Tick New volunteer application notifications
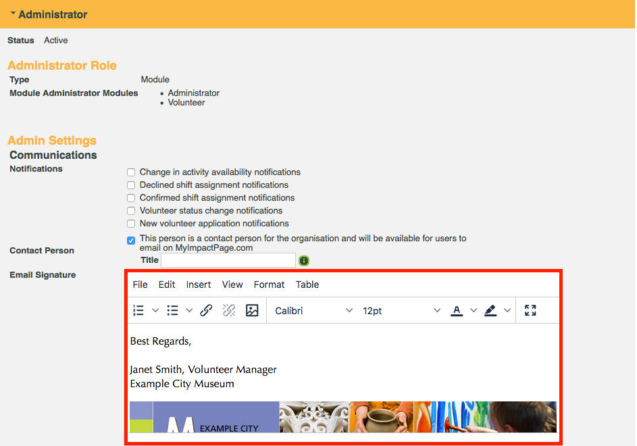The width and height of the screenshot is (637, 446). pyautogui.click(x=131, y=224)
